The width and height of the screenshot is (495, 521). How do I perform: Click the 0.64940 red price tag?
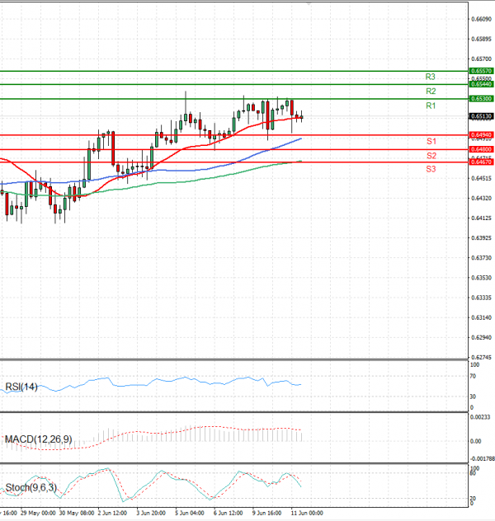tap(481, 134)
